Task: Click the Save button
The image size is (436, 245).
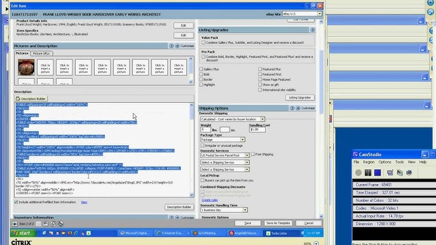Action: (248, 223)
